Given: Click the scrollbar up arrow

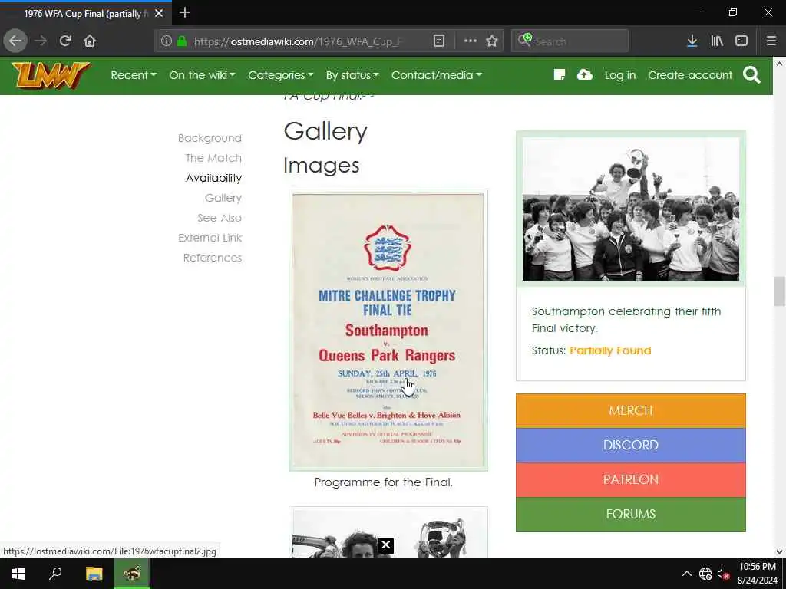Looking at the screenshot, I should 779,64.
